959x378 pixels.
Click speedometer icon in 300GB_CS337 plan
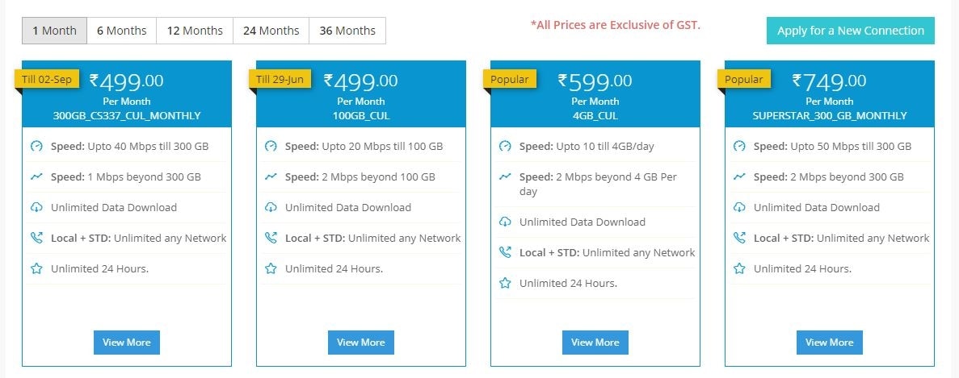tap(36, 147)
